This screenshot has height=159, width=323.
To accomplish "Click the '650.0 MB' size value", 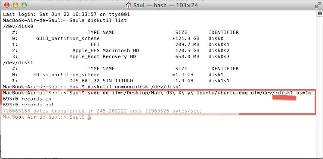I will point(187,56).
